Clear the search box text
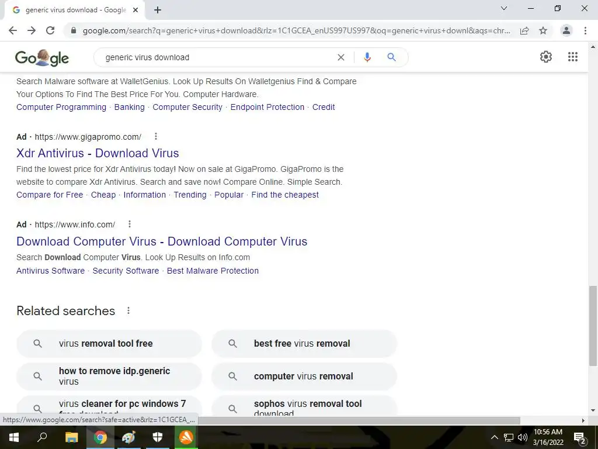Screen dimensions: 598x449 pos(341,57)
